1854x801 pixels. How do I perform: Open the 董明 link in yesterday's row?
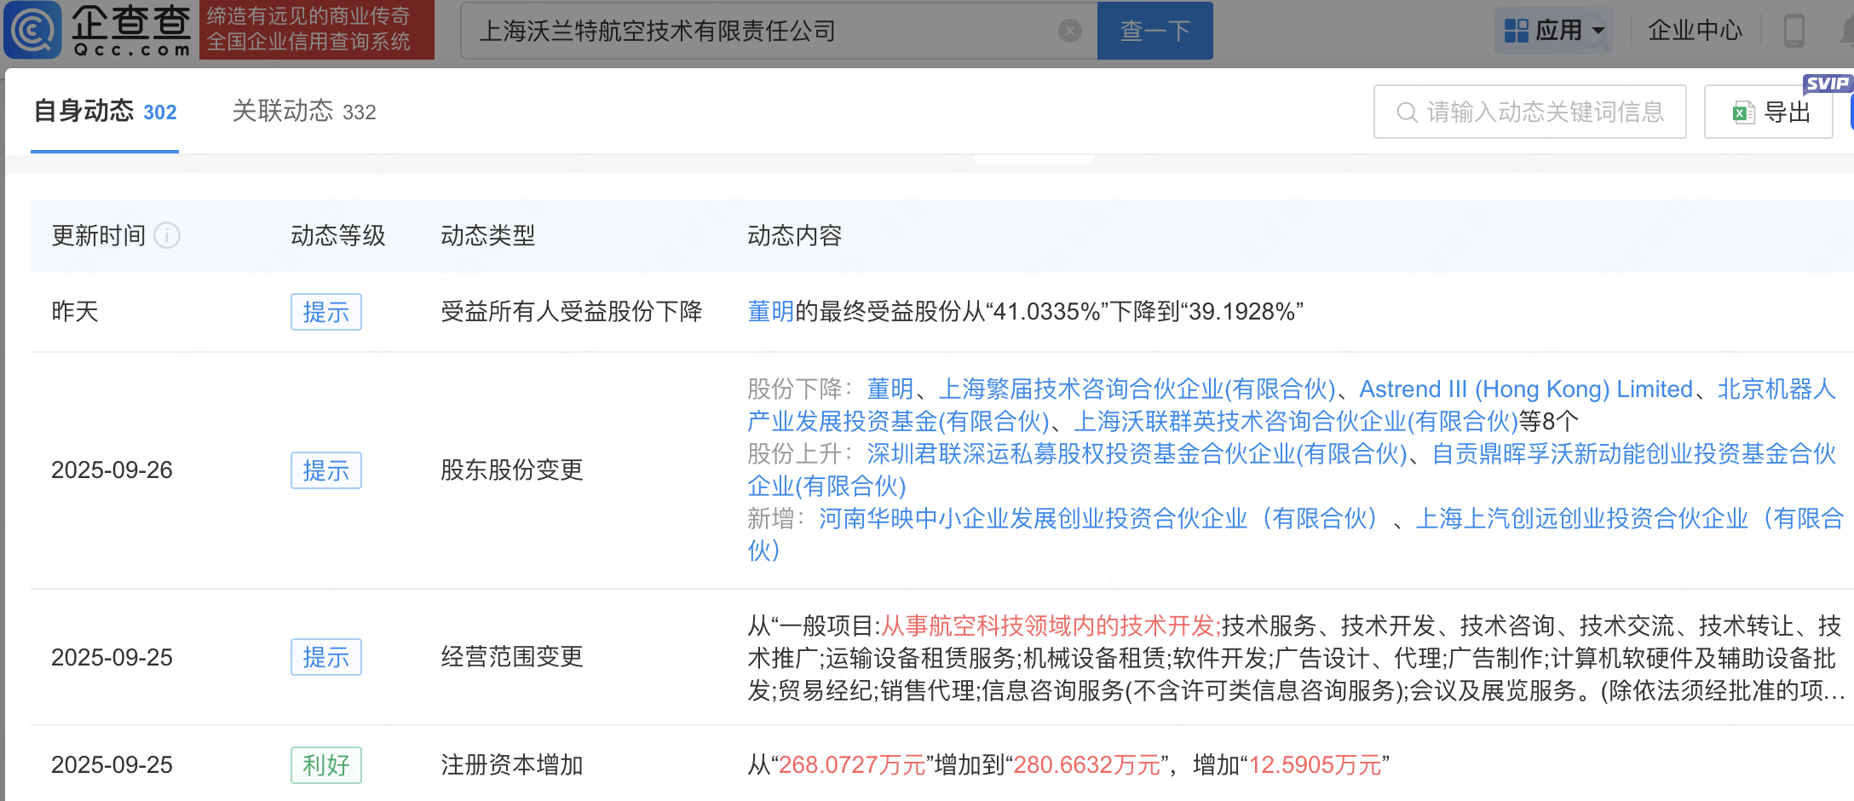pos(770,312)
